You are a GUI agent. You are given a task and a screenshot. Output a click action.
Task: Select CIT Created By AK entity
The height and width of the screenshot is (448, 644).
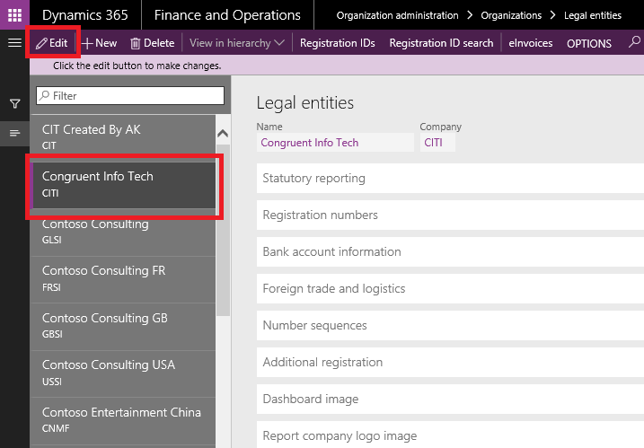tap(123, 136)
